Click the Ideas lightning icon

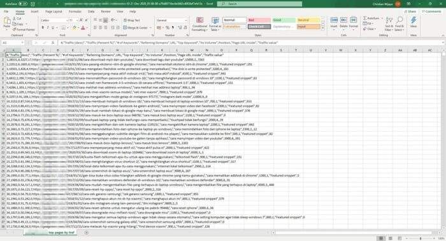[414, 20]
